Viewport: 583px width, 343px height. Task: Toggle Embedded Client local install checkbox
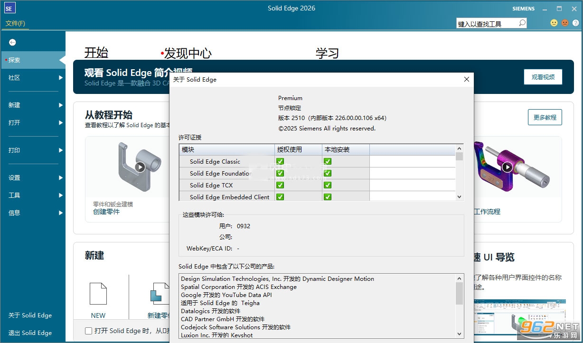tap(328, 197)
